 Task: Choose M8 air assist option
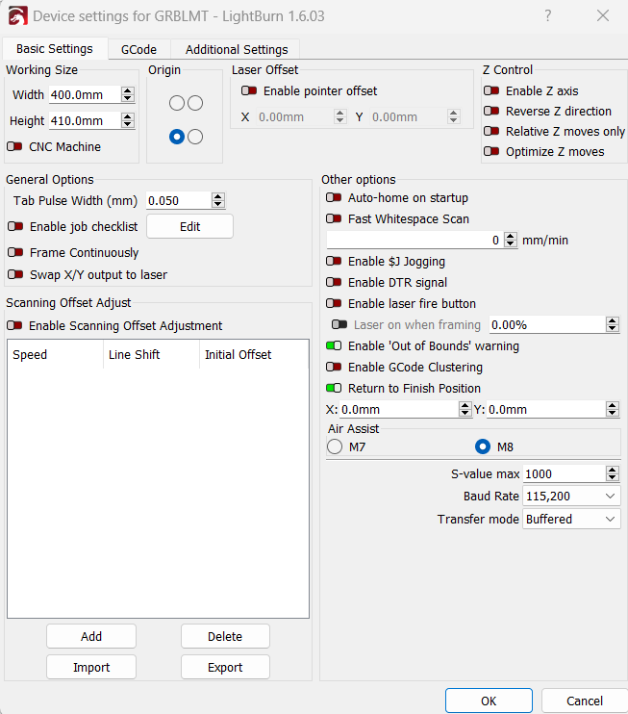click(x=483, y=446)
